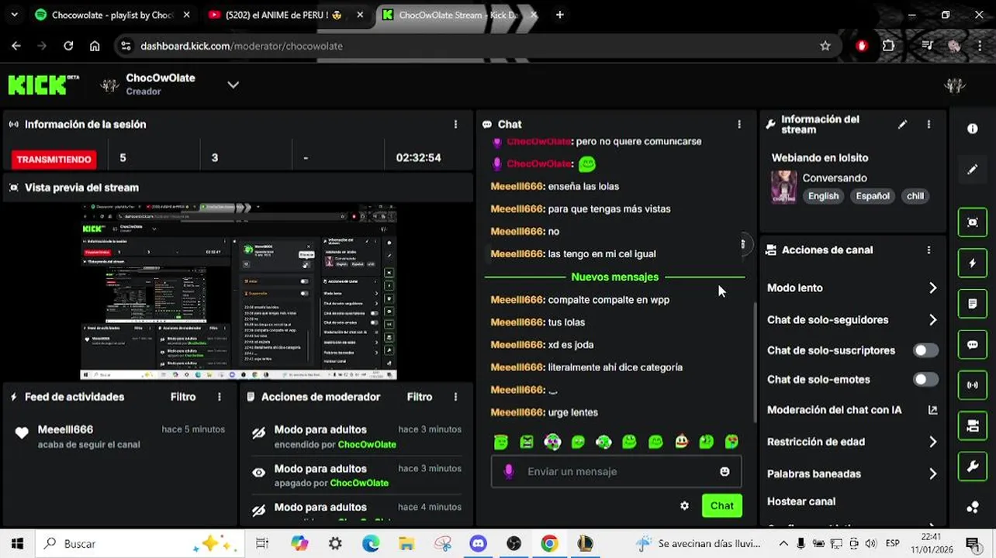Image resolution: width=996 pixels, height=558 pixels.
Task: Open OBS Studio from taskbar
Action: click(x=514, y=544)
